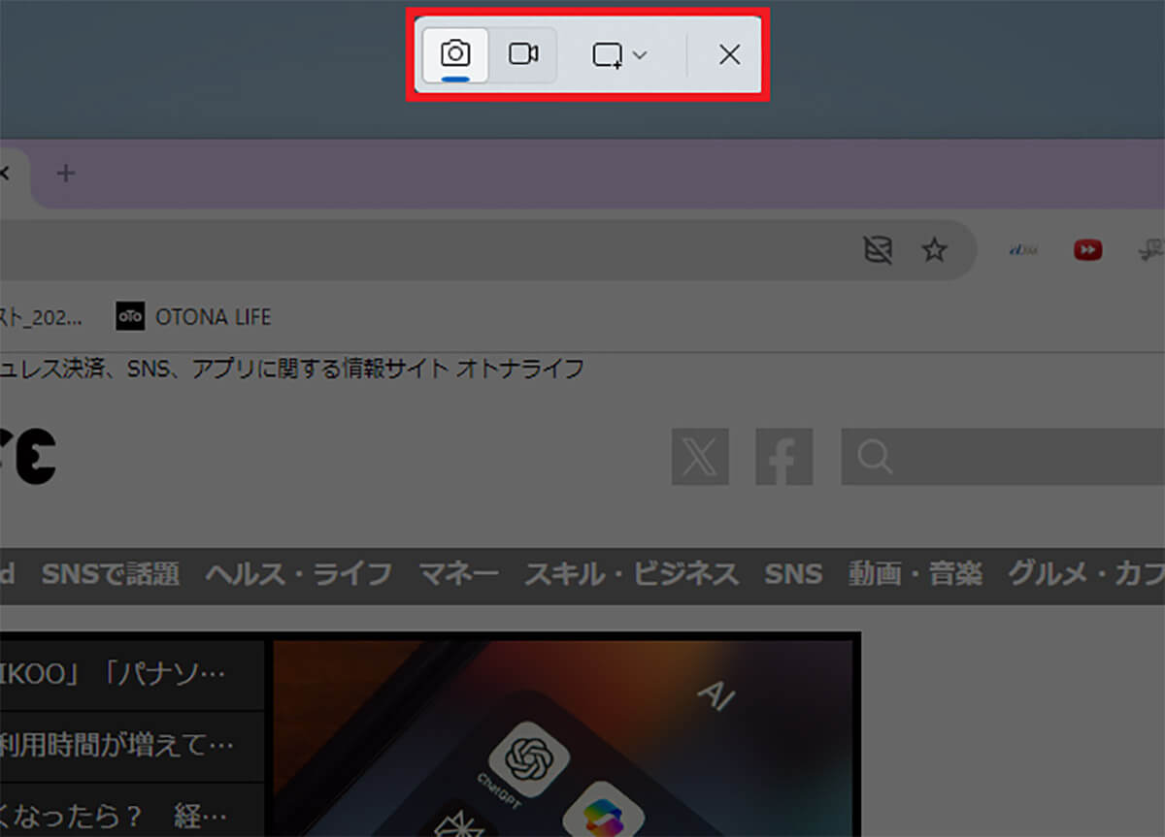Select the screenshot camera mode
Screen dimensions: 1165x837
point(455,55)
